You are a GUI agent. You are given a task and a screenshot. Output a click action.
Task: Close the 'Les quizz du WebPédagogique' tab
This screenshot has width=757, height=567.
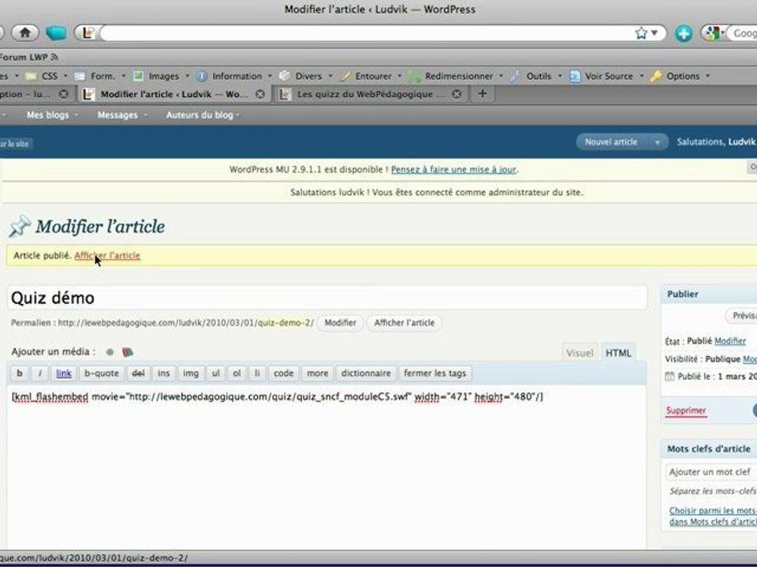pyautogui.click(x=457, y=94)
